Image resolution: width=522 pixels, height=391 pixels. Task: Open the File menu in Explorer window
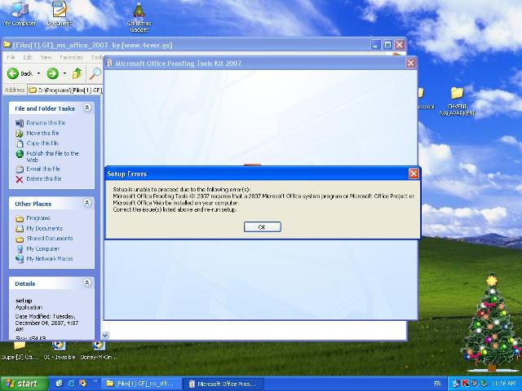[x=11, y=57]
